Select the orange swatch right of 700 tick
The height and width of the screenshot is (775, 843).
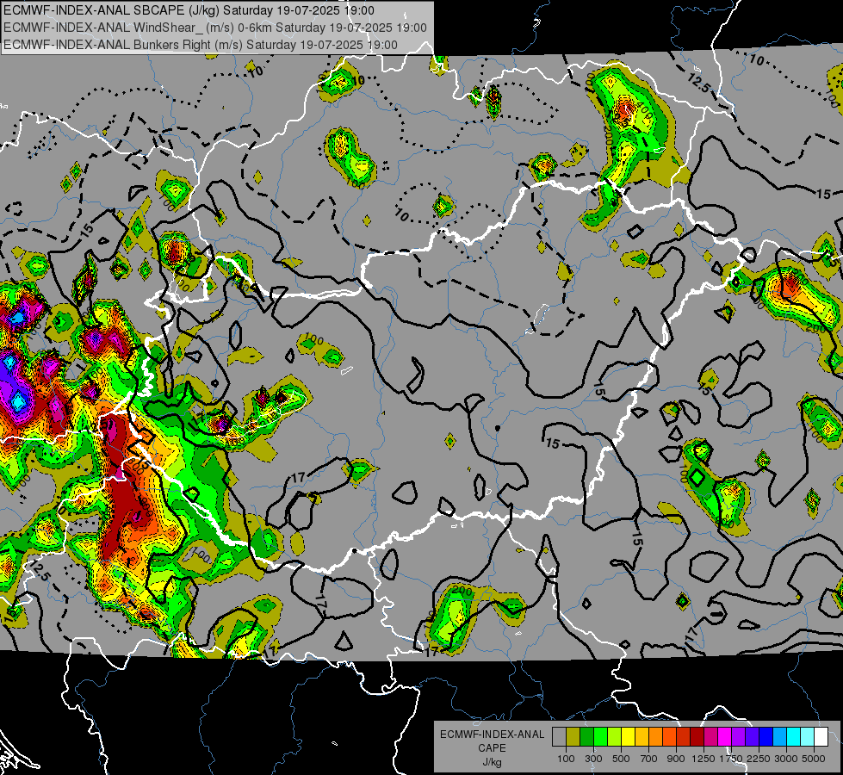click(655, 736)
